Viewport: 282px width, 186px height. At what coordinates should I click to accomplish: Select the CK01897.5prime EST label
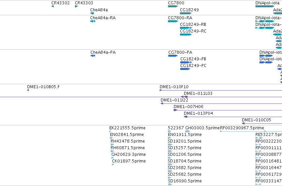129,161
